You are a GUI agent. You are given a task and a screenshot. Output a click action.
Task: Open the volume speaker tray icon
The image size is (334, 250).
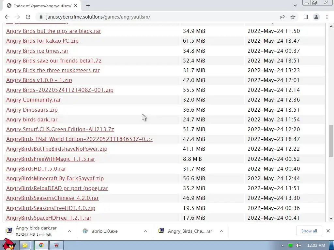click(298, 245)
